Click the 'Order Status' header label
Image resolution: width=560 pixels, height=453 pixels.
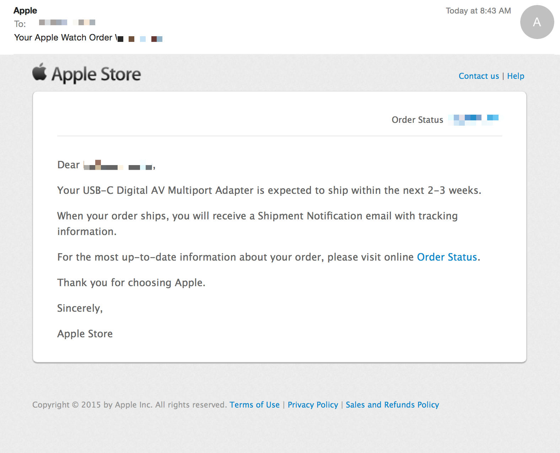[417, 120]
